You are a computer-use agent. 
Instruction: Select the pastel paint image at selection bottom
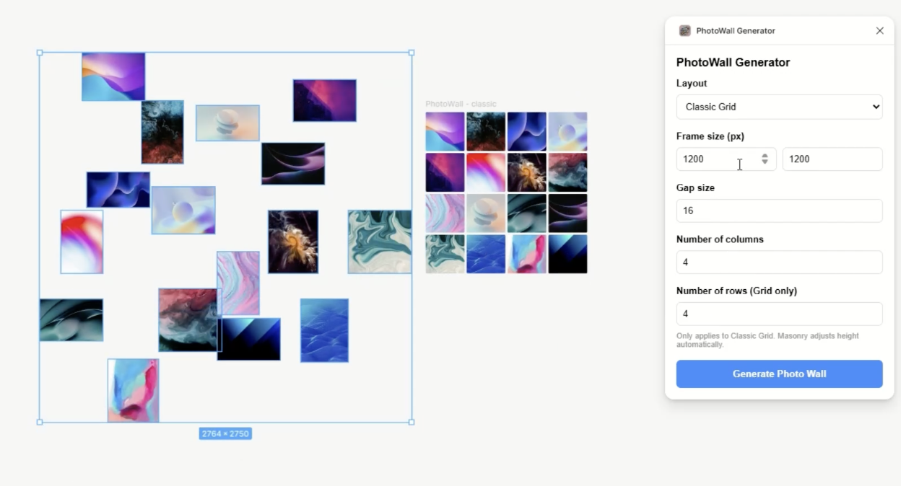pyautogui.click(x=133, y=390)
